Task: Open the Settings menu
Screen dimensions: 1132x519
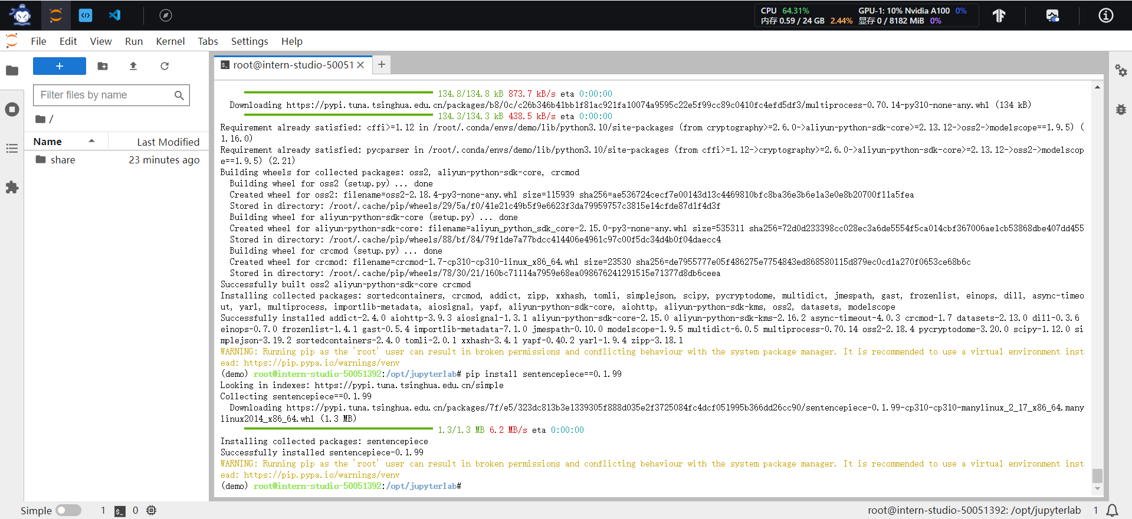Action: 249,41
